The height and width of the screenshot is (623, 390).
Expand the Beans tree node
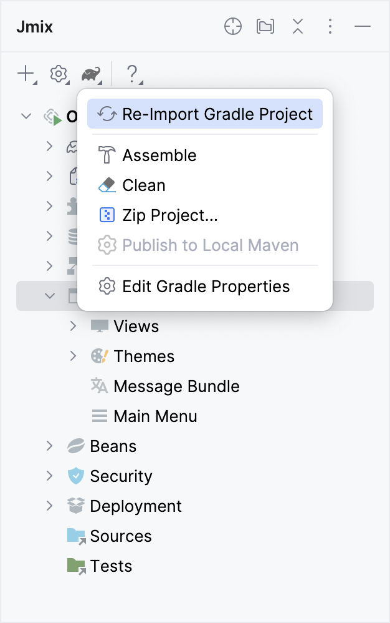49,446
